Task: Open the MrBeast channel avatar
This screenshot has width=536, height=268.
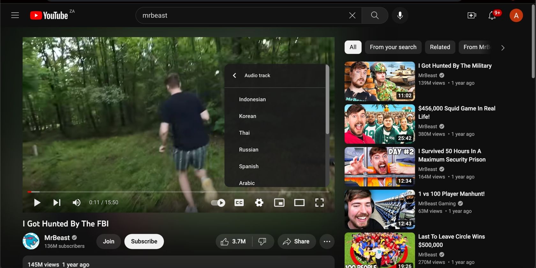Action: tap(31, 241)
